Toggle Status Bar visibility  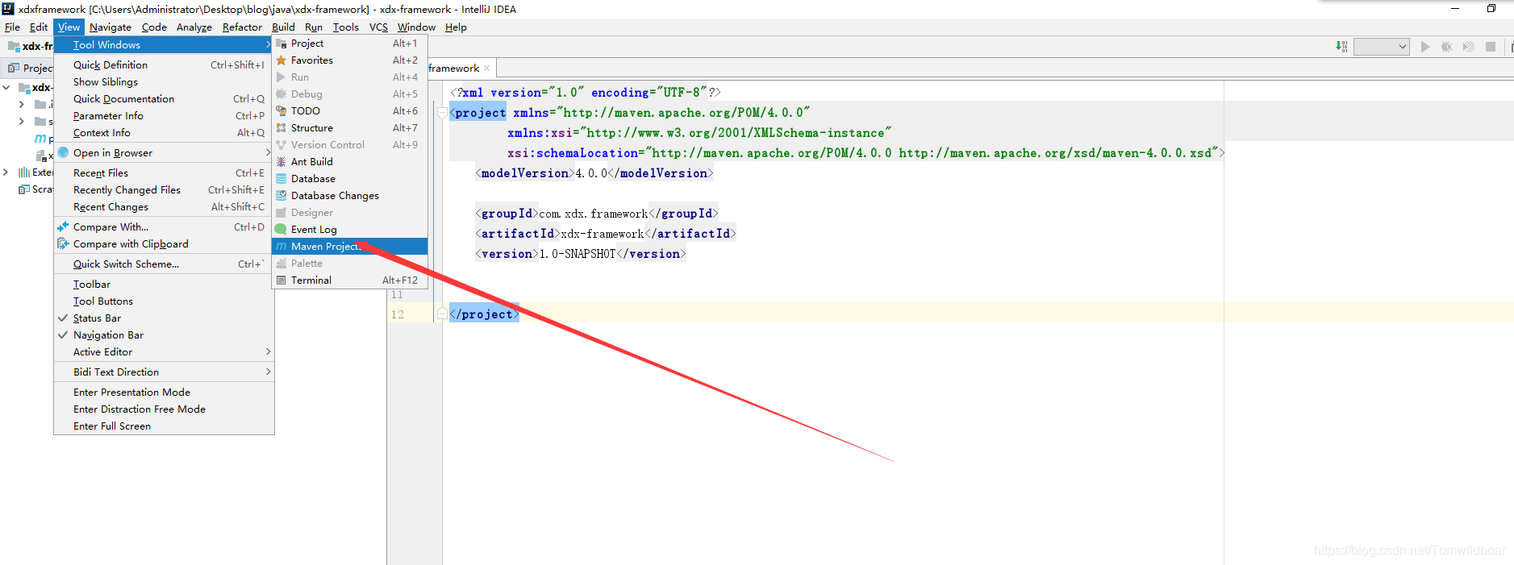[164, 318]
